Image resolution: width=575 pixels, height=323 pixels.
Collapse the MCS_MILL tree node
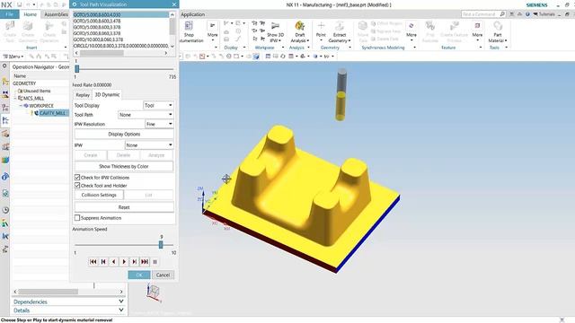pyautogui.click(x=15, y=98)
